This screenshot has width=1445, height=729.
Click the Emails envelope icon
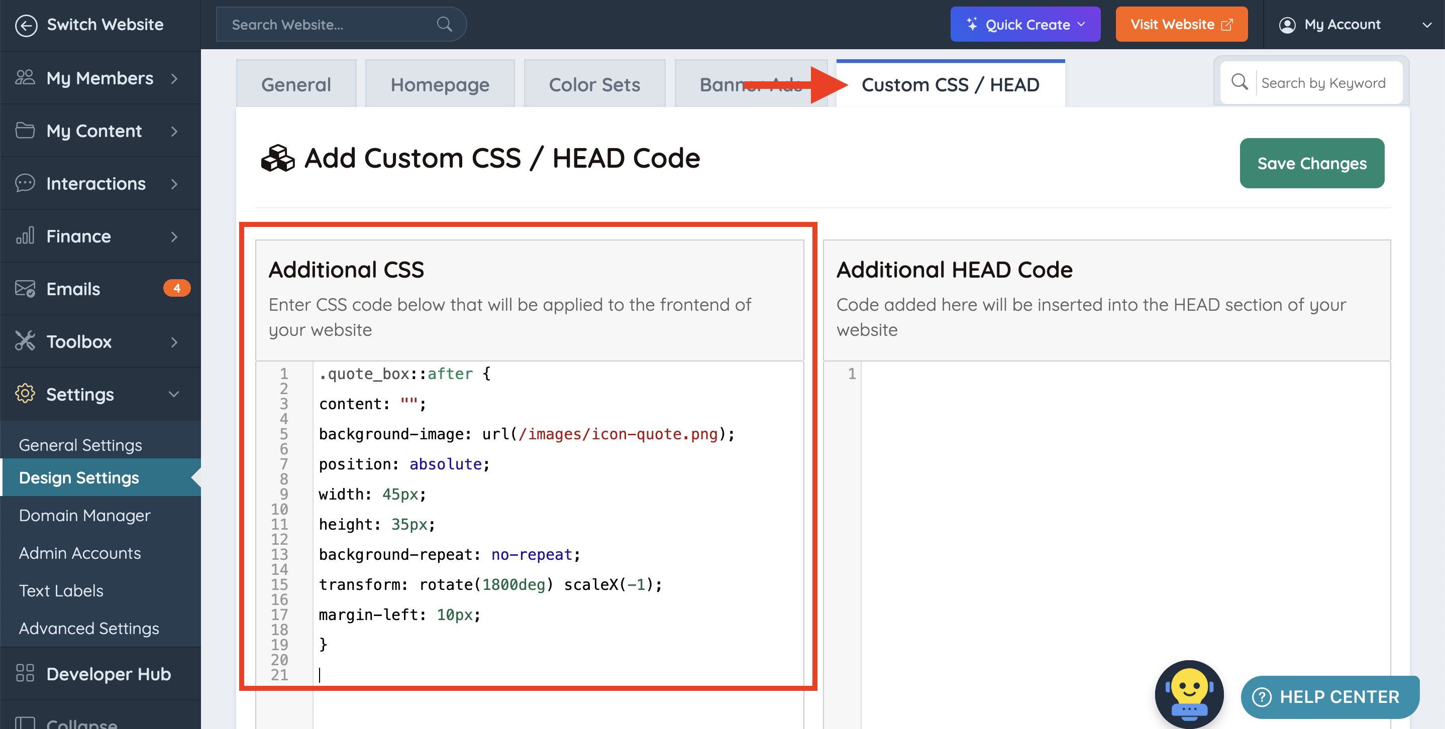click(x=25, y=289)
